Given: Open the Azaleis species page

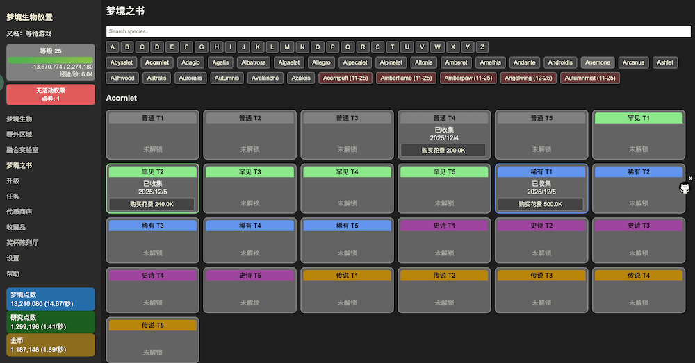Looking at the screenshot, I should coord(301,78).
